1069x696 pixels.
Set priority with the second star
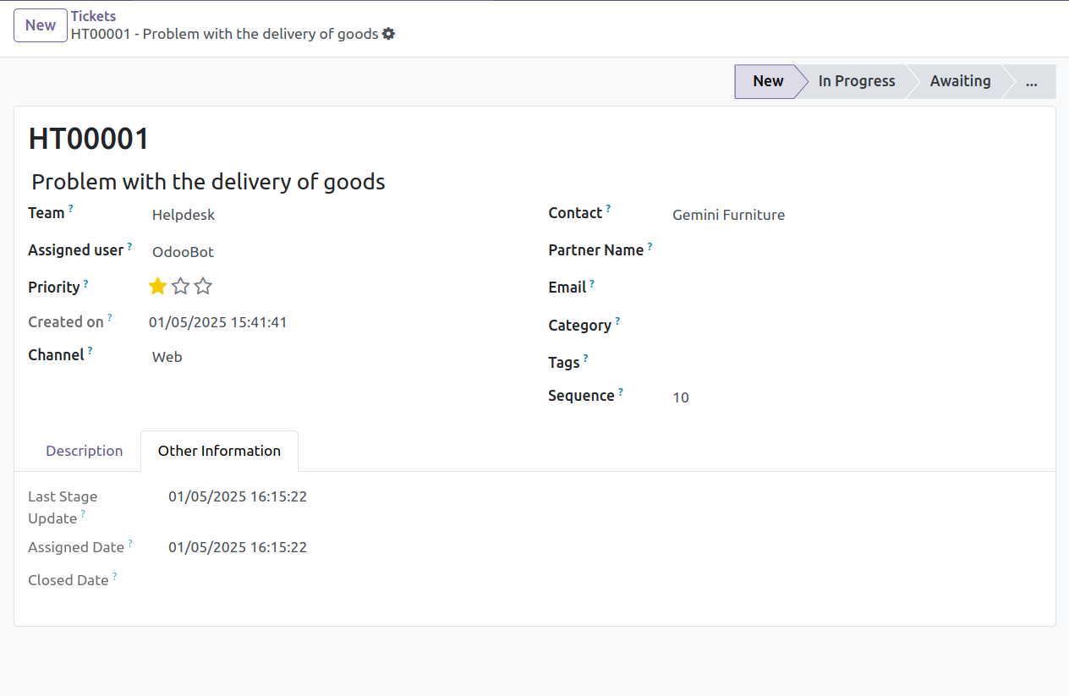pyautogui.click(x=180, y=287)
